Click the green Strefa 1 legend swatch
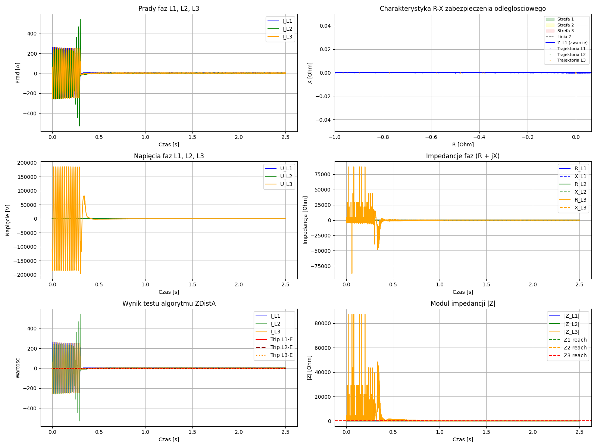This screenshot has width=597, height=448. tap(550, 19)
